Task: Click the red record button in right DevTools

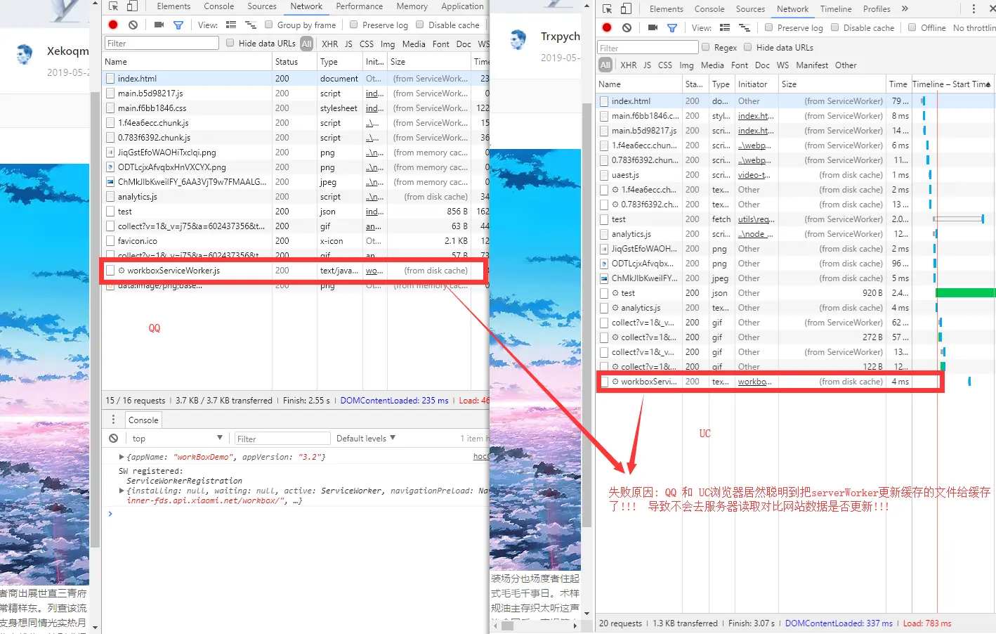Action: 607,27
